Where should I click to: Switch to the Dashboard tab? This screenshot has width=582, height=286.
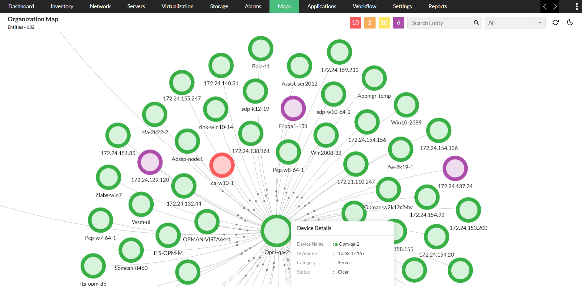pyautogui.click(x=21, y=6)
